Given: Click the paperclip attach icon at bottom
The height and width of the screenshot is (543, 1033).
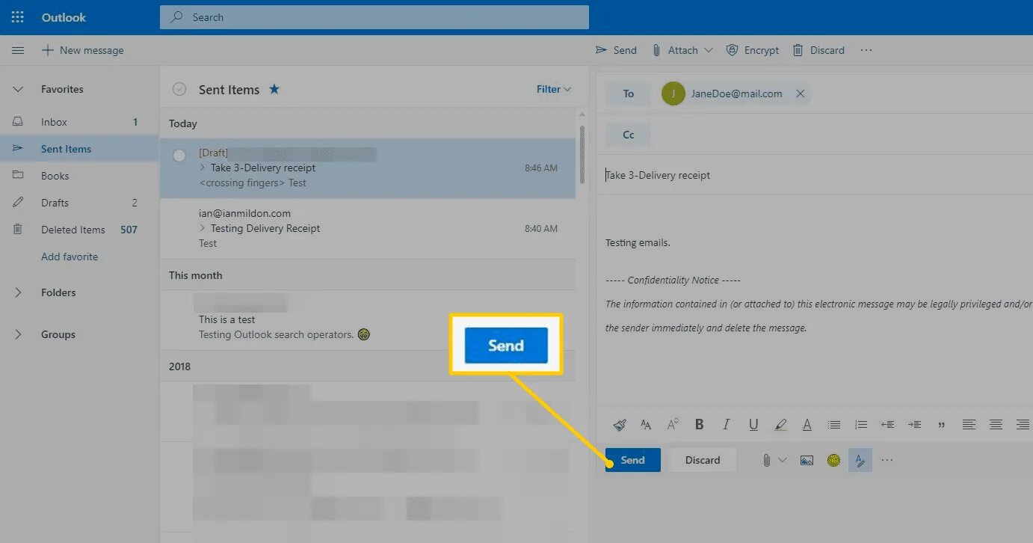Looking at the screenshot, I should (x=766, y=460).
